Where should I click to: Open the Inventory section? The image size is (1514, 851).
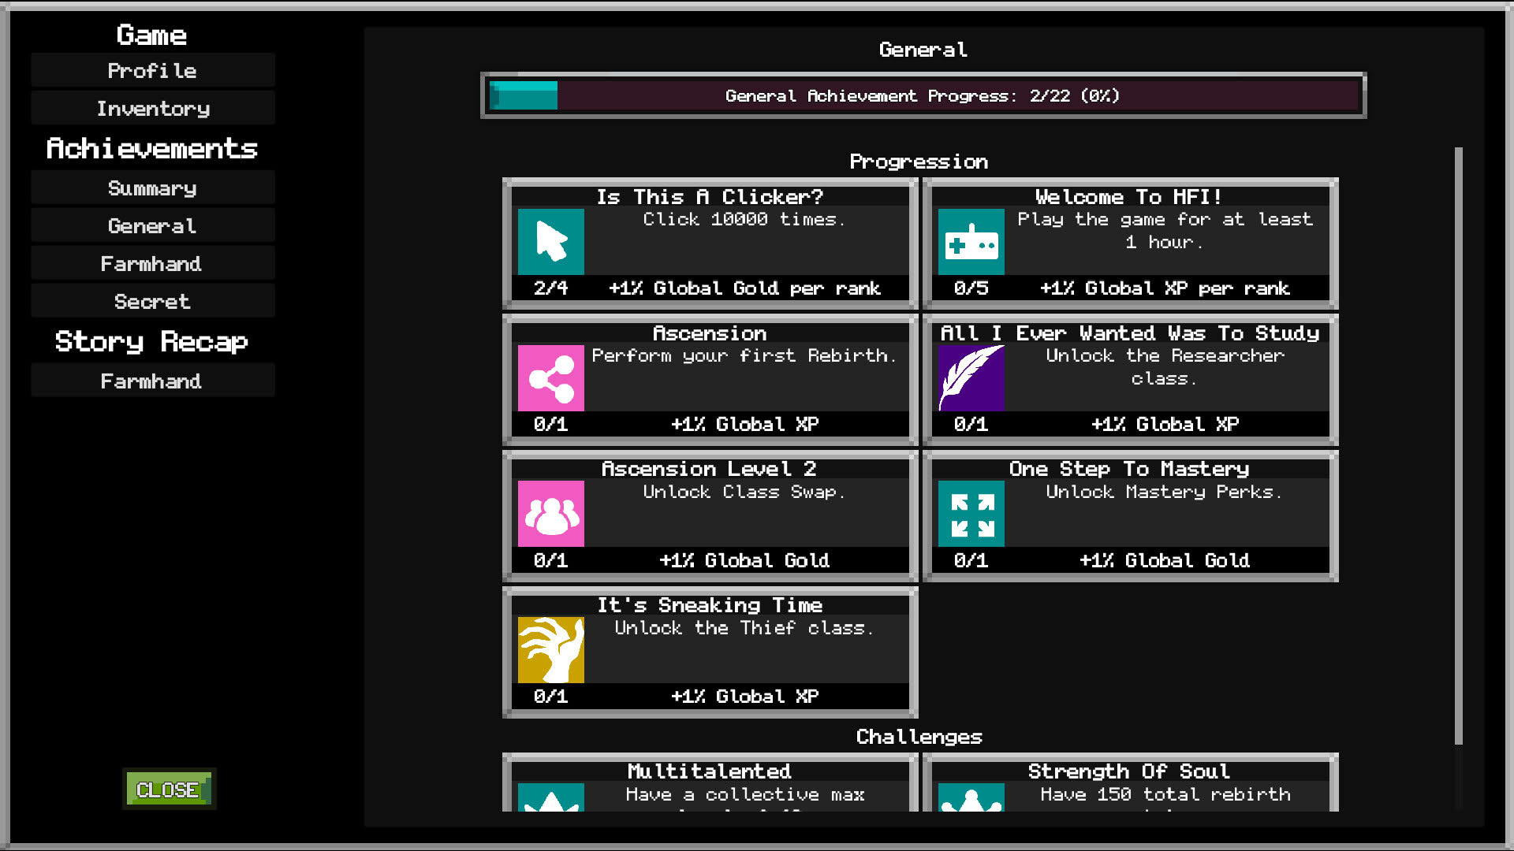tap(152, 108)
